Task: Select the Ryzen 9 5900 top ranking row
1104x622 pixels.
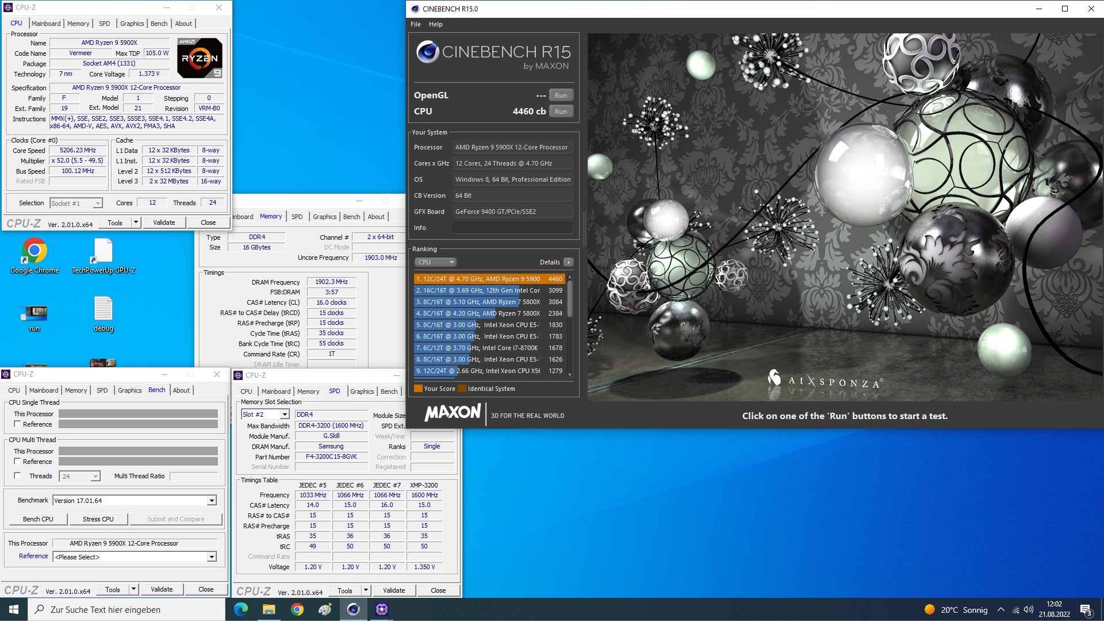Action: (489, 279)
